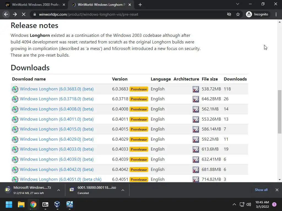Viewport: 282px width, 211px height.
Task: Click the disc icon beside Longhorn 6.0.4011.0
Action: [15, 119]
